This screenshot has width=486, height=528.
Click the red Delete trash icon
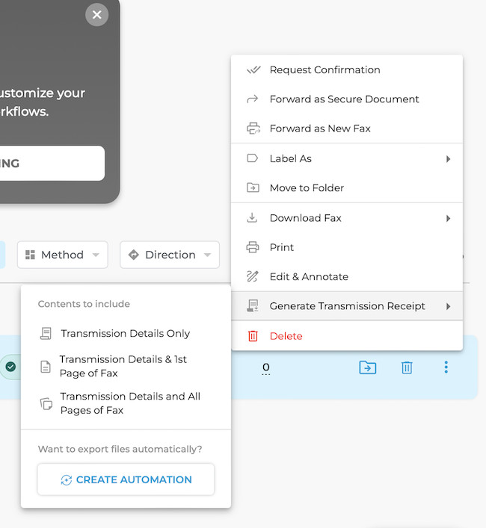(x=253, y=336)
